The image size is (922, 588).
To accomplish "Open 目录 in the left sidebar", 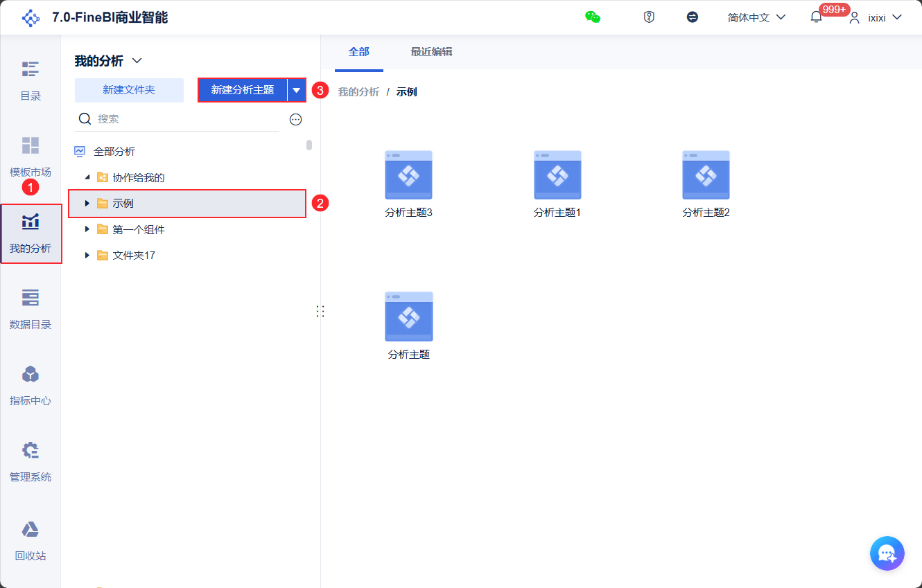I will coord(31,81).
